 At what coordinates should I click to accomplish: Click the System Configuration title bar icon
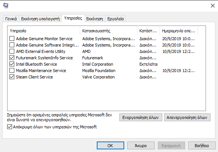tap(6, 6)
